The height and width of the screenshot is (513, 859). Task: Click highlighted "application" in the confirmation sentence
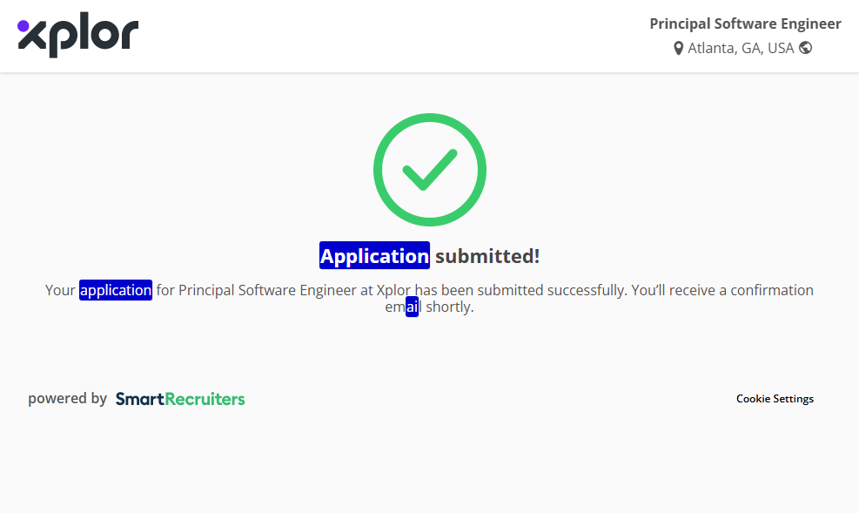pos(116,290)
